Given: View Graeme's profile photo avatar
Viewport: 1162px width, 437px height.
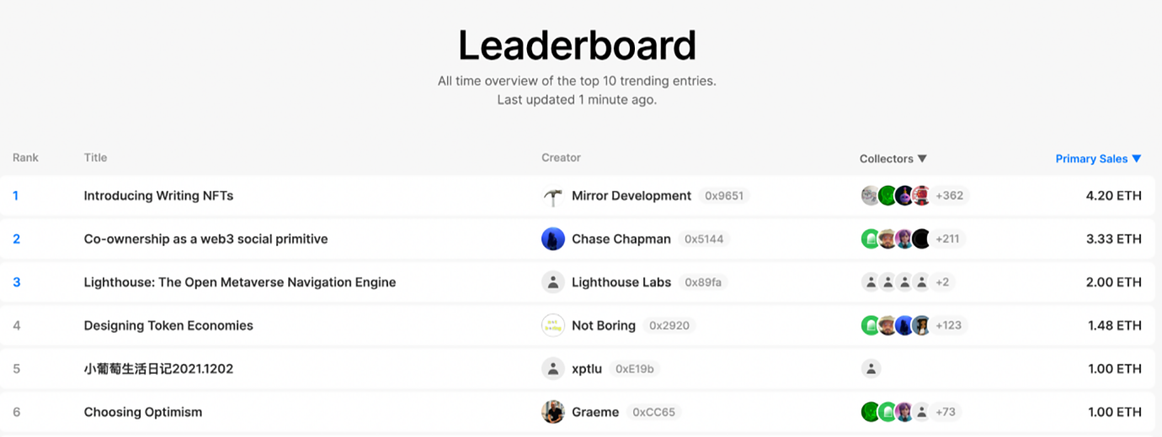Looking at the screenshot, I should pos(552,413).
